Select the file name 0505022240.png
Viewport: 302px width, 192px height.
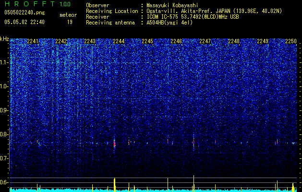click(24, 12)
